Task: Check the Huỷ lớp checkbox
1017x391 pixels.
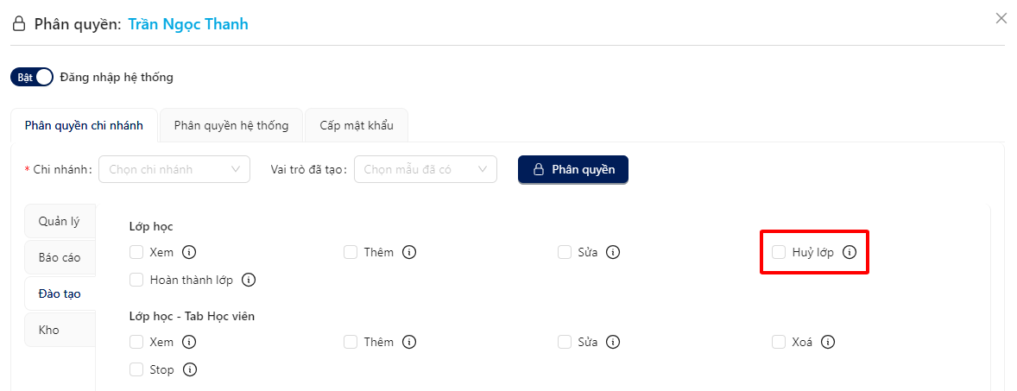Action: [x=779, y=252]
